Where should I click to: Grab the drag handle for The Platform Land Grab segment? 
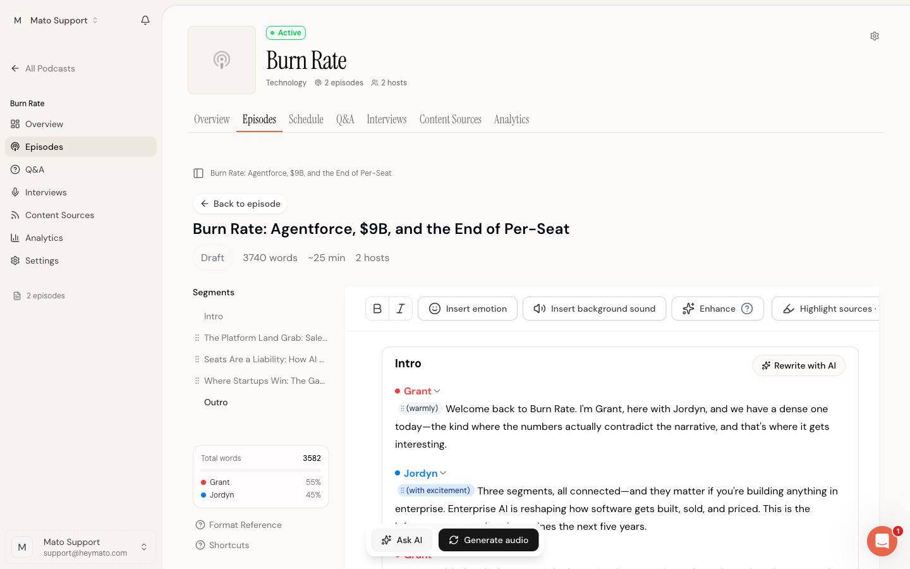coord(197,338)
